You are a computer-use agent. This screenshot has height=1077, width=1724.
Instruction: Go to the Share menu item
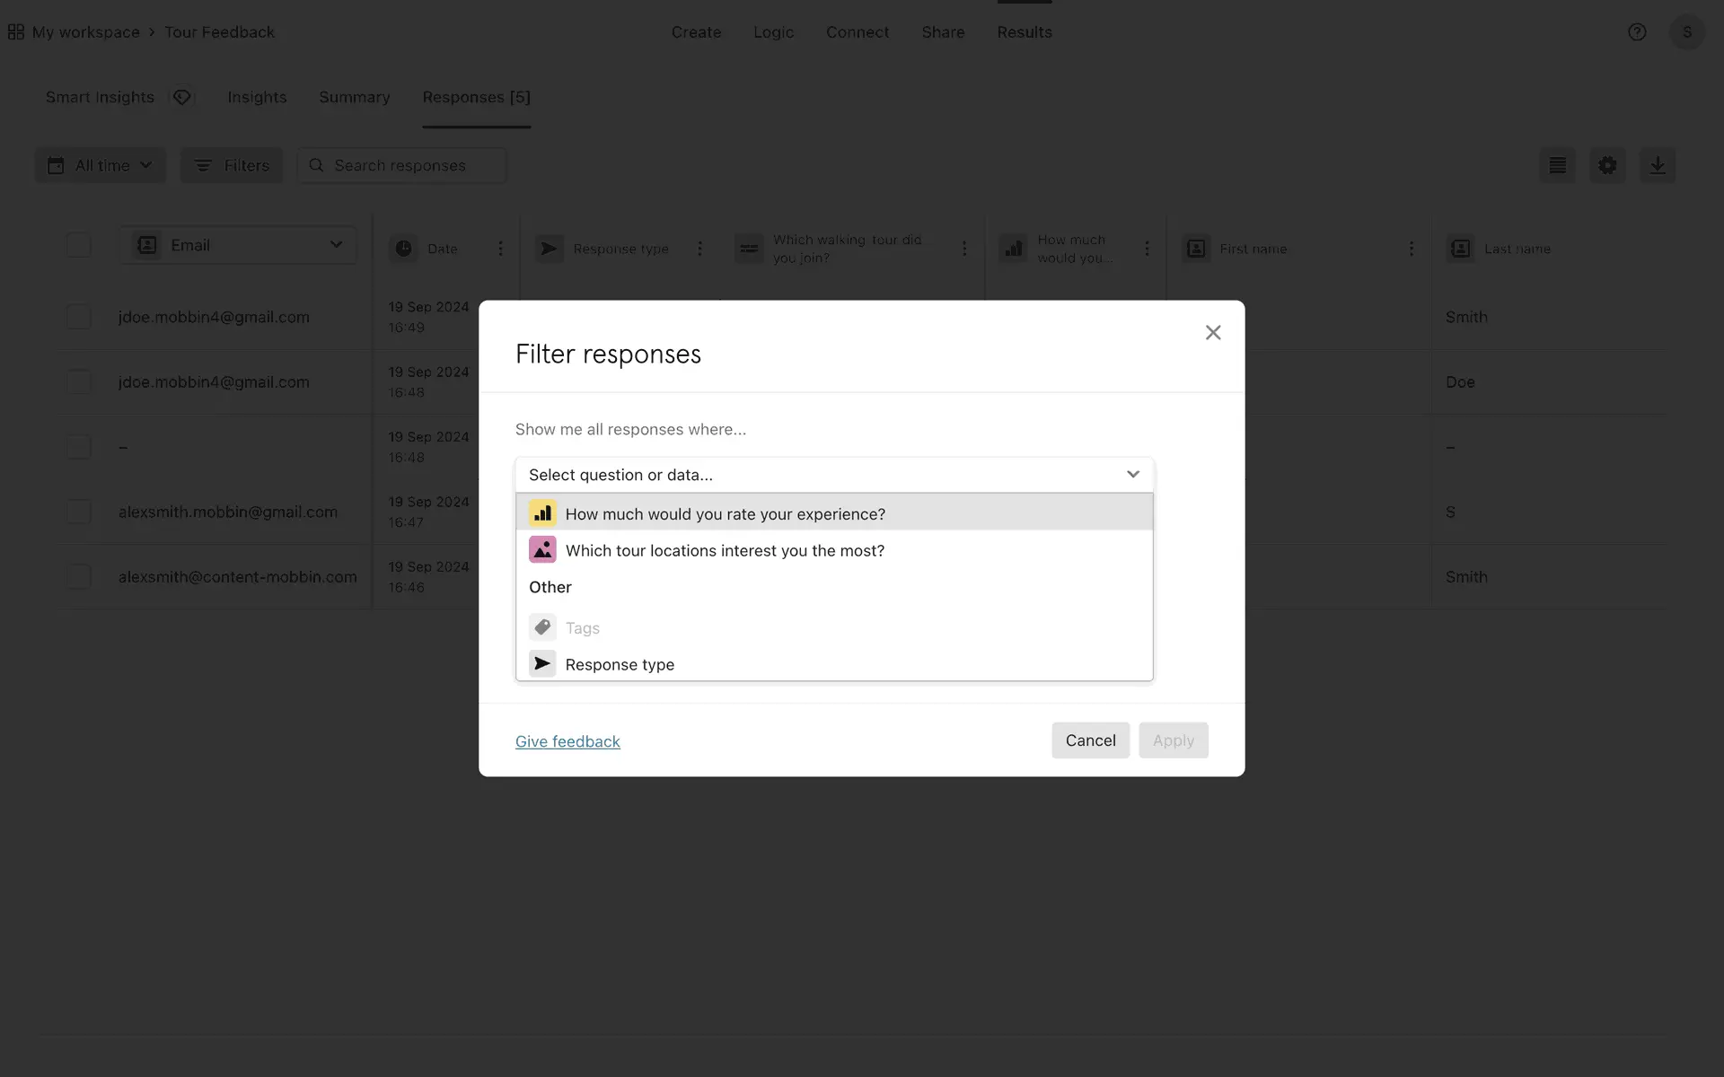pos(943,32)
